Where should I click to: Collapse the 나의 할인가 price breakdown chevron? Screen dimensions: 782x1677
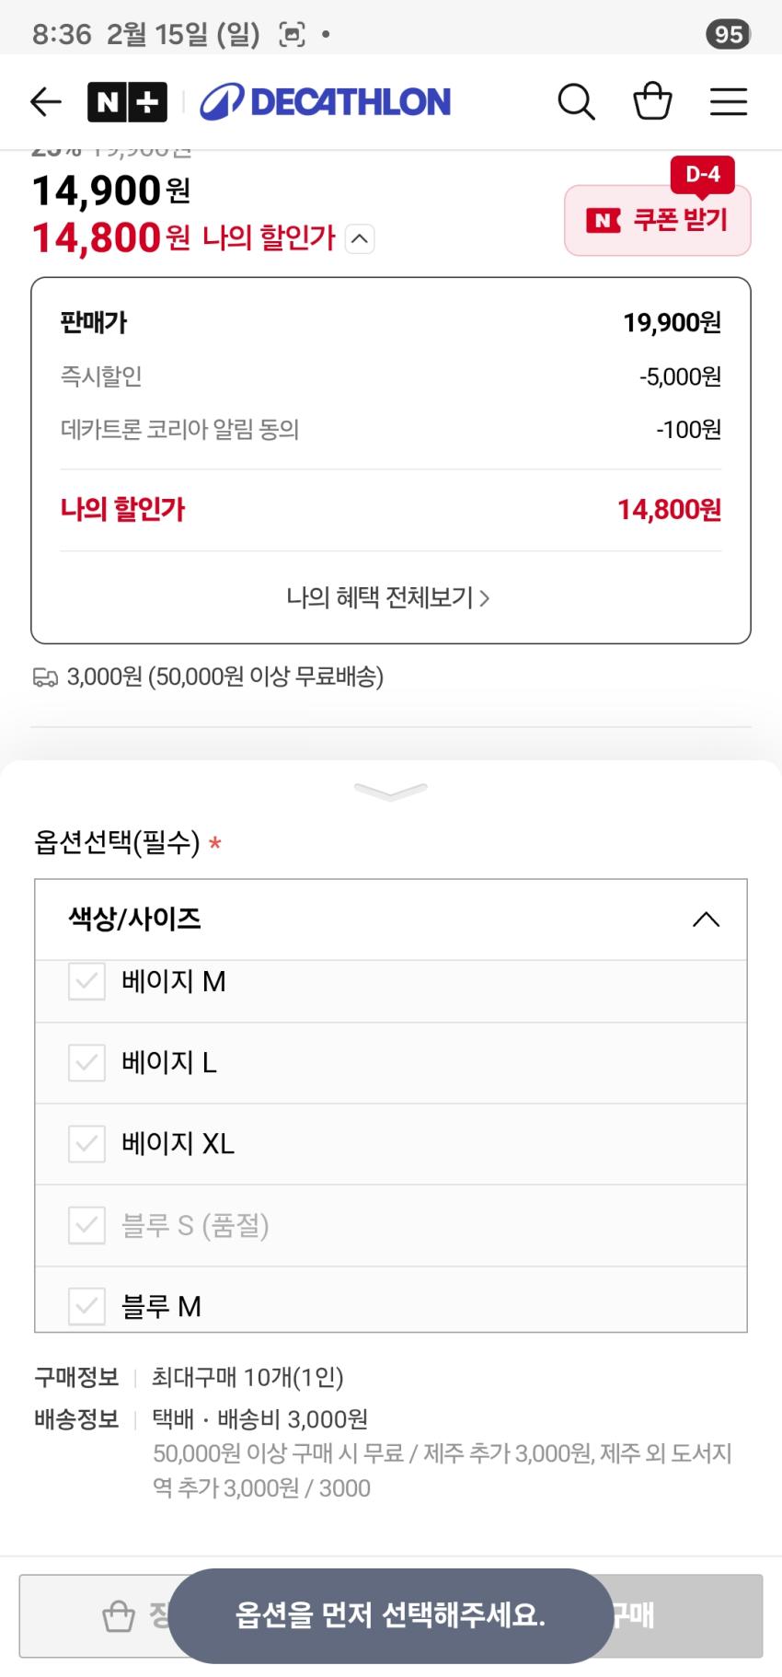click(x=360, y=239)
